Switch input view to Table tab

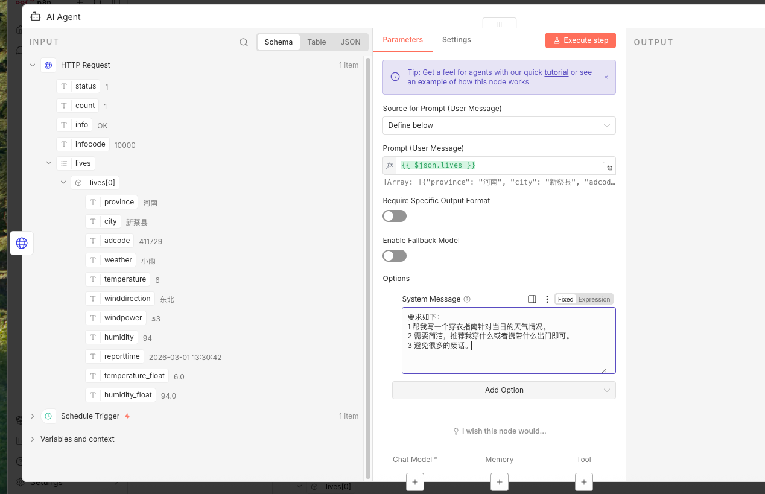pos(317,42)
